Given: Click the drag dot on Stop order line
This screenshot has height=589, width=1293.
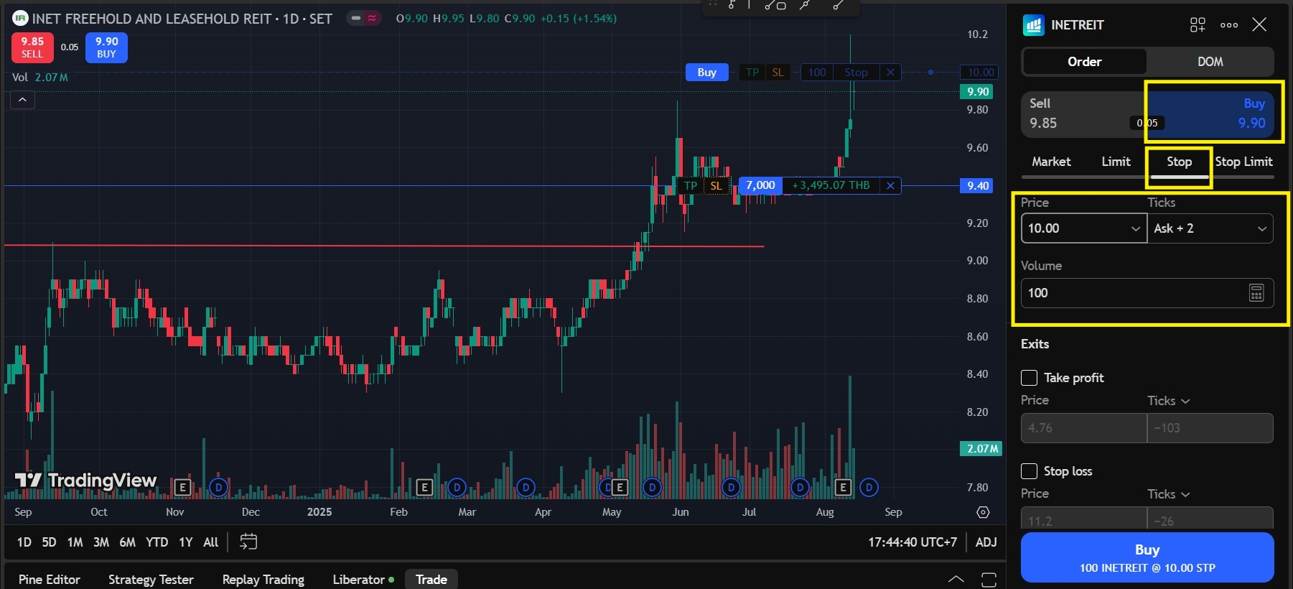Looking at the screenshot, I should (930, 72).
